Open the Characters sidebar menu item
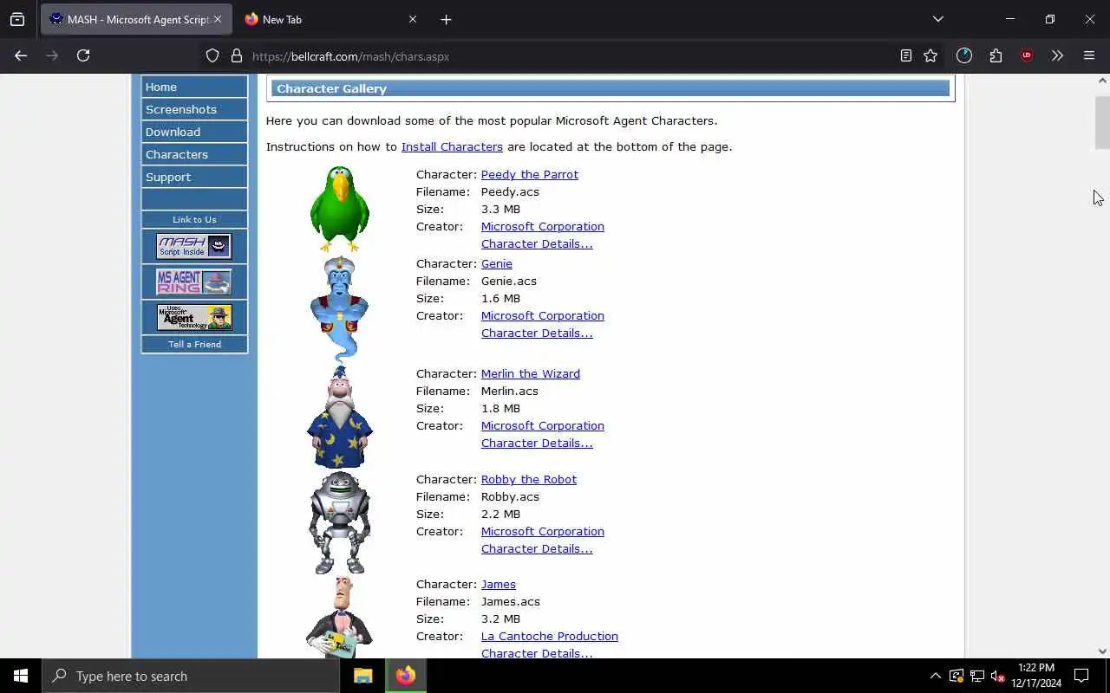 [x=194, y=154]
